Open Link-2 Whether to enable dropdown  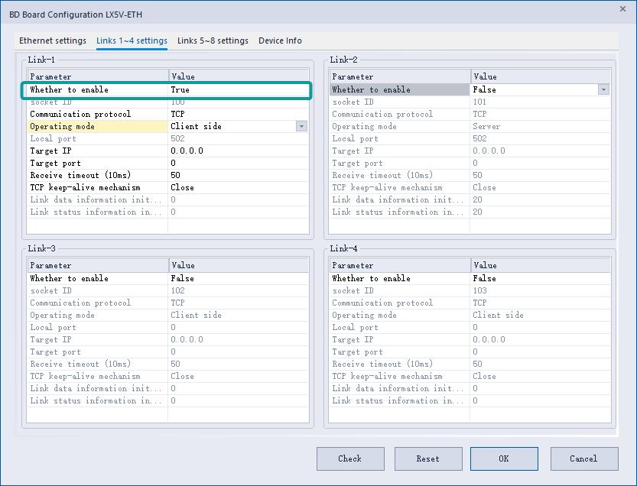tap(603, 89)
